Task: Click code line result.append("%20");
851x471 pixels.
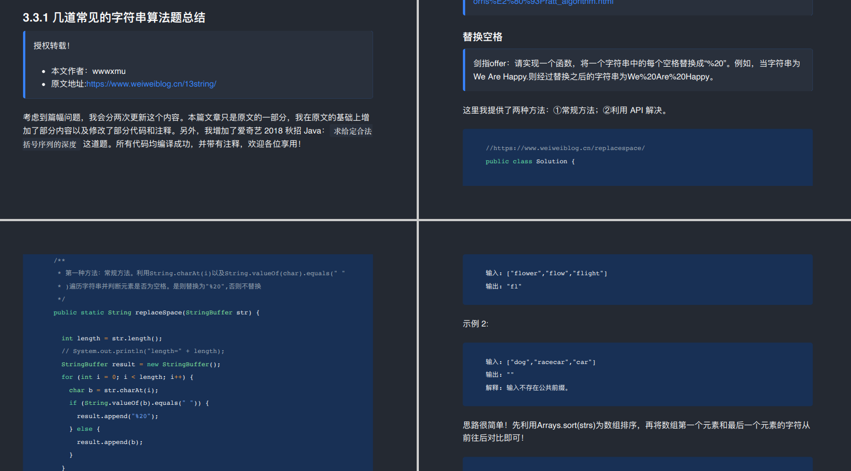Action: (118, 416)
